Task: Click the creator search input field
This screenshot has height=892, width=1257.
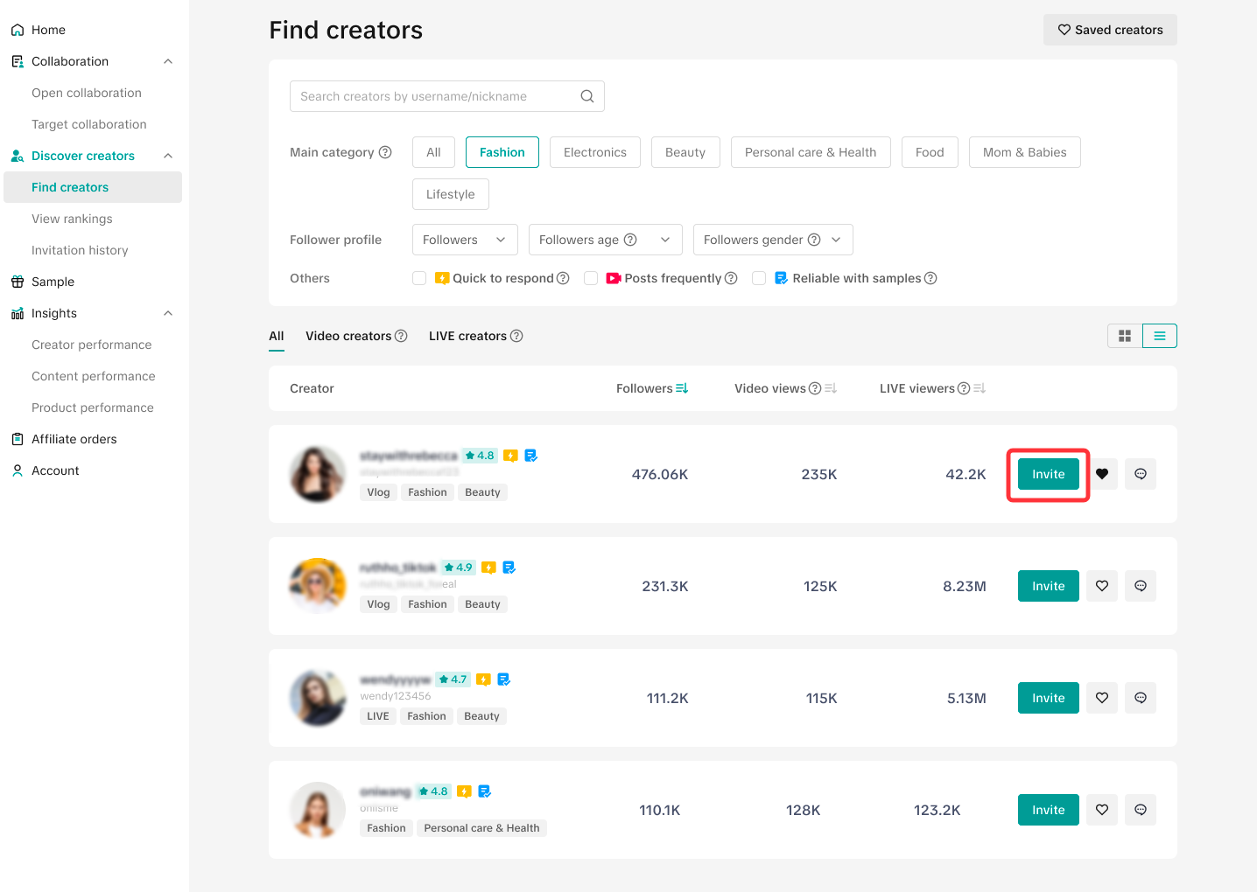Action: tap(435, 96)
